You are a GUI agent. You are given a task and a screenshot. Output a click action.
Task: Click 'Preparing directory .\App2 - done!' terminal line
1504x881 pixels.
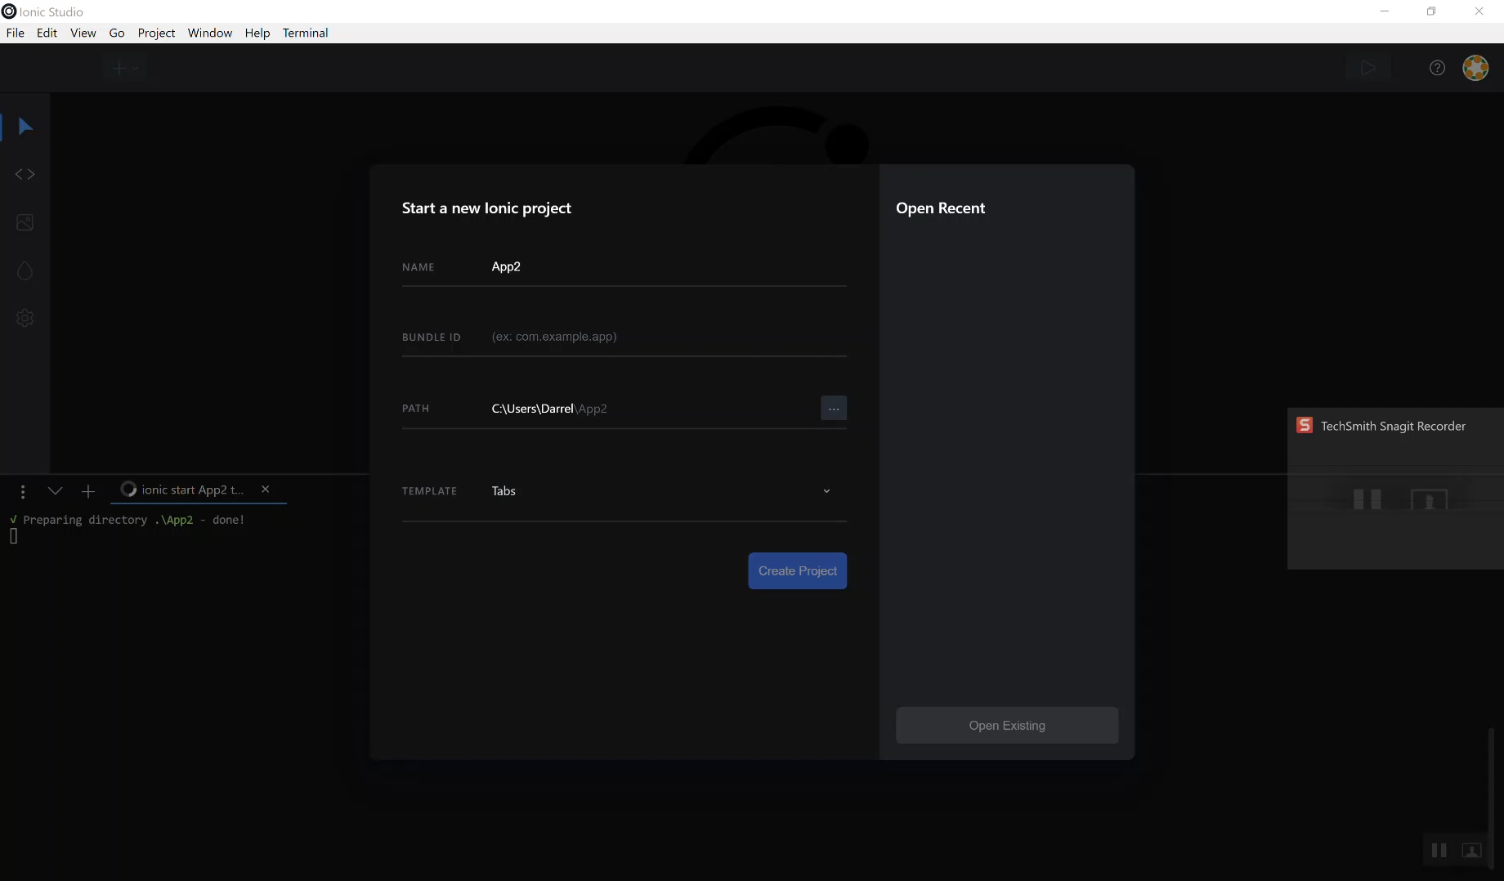(x=127, y=520)
